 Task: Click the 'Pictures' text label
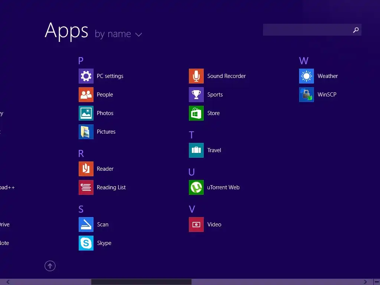pyautogui.click(x=106, y=132)
